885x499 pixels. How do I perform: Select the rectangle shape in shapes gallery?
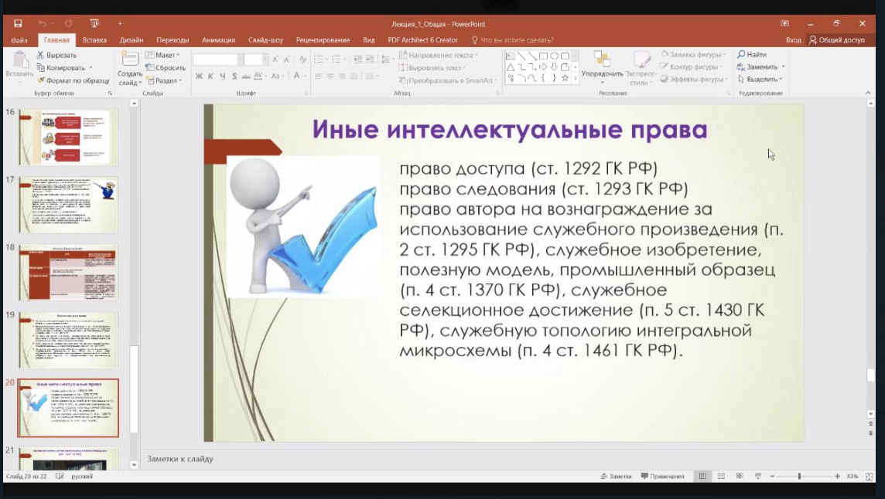543,56
